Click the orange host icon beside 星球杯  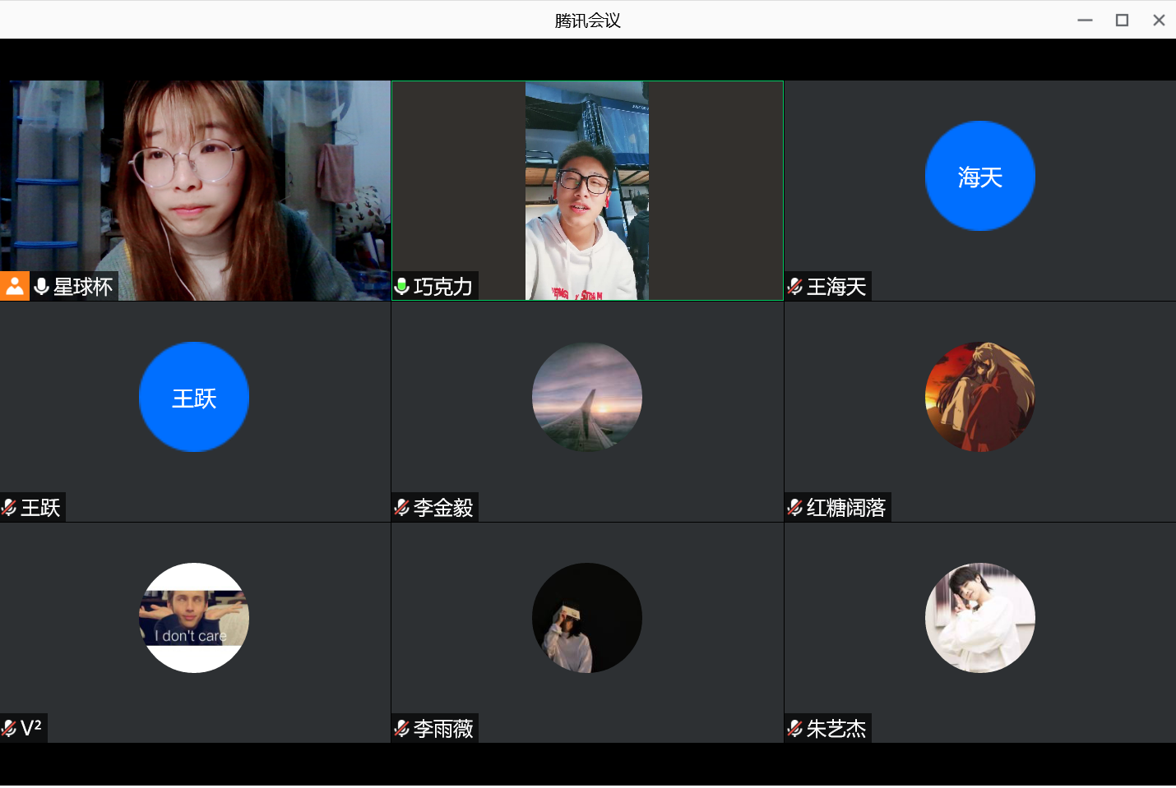15,286
